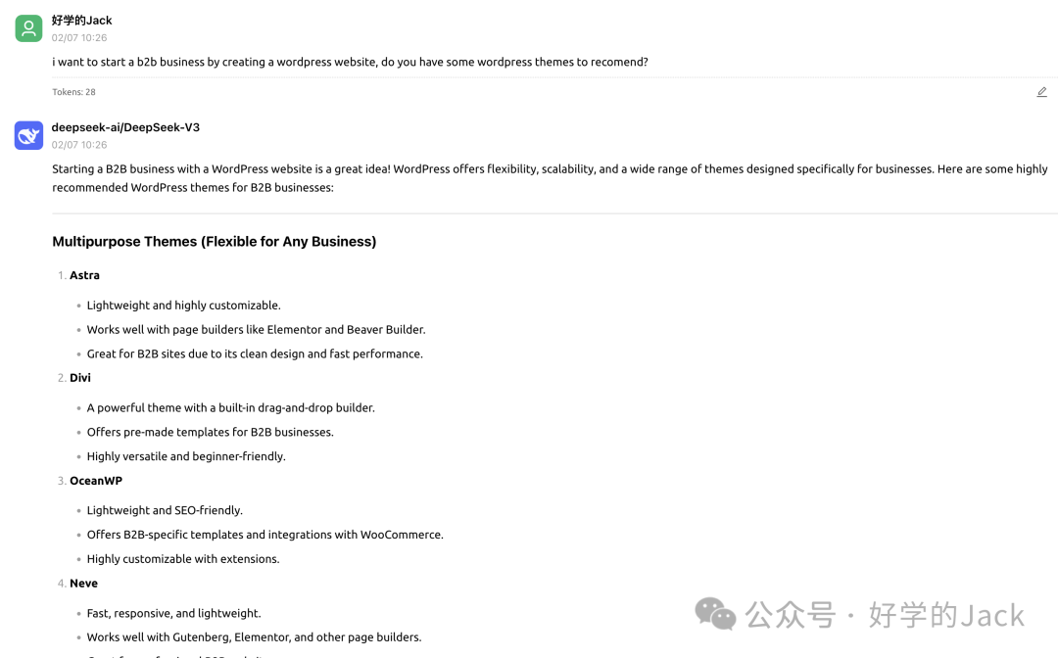Screen dimensions: 1058x658
Task: Click the Astra theme name
Action: 84,275
